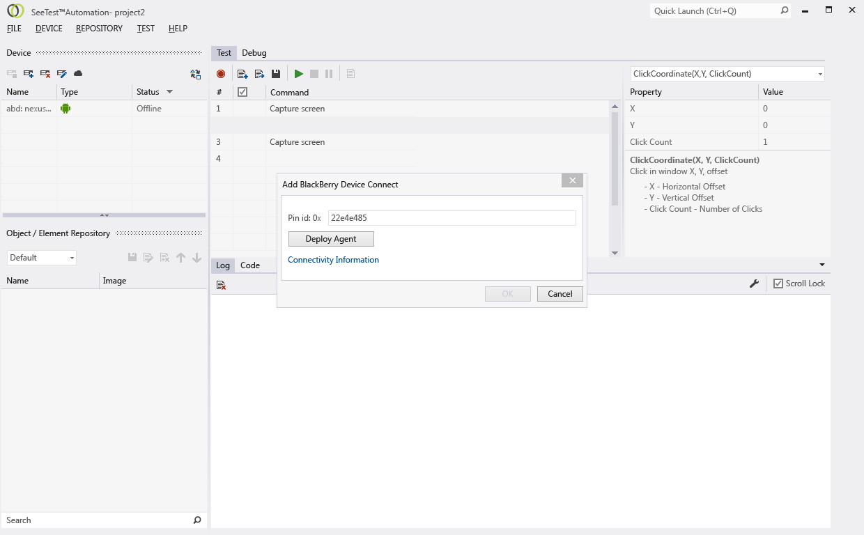
Task: Click the Status column filter arrow
Action: click(169, 92)
